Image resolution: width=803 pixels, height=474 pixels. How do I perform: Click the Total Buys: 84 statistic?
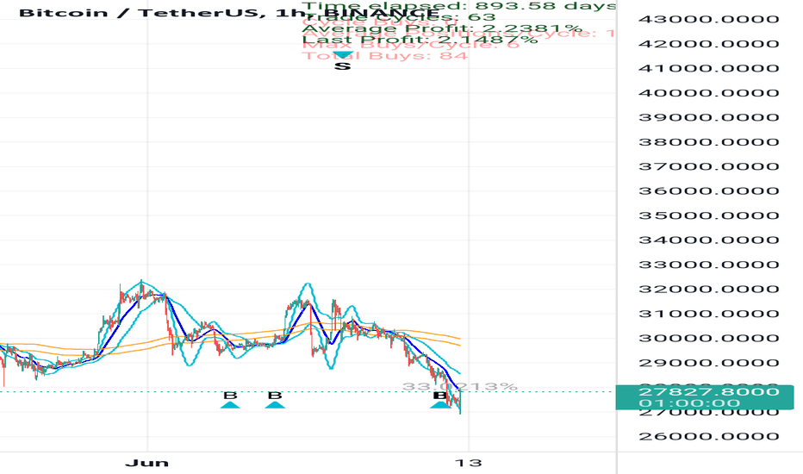point(384,55)
